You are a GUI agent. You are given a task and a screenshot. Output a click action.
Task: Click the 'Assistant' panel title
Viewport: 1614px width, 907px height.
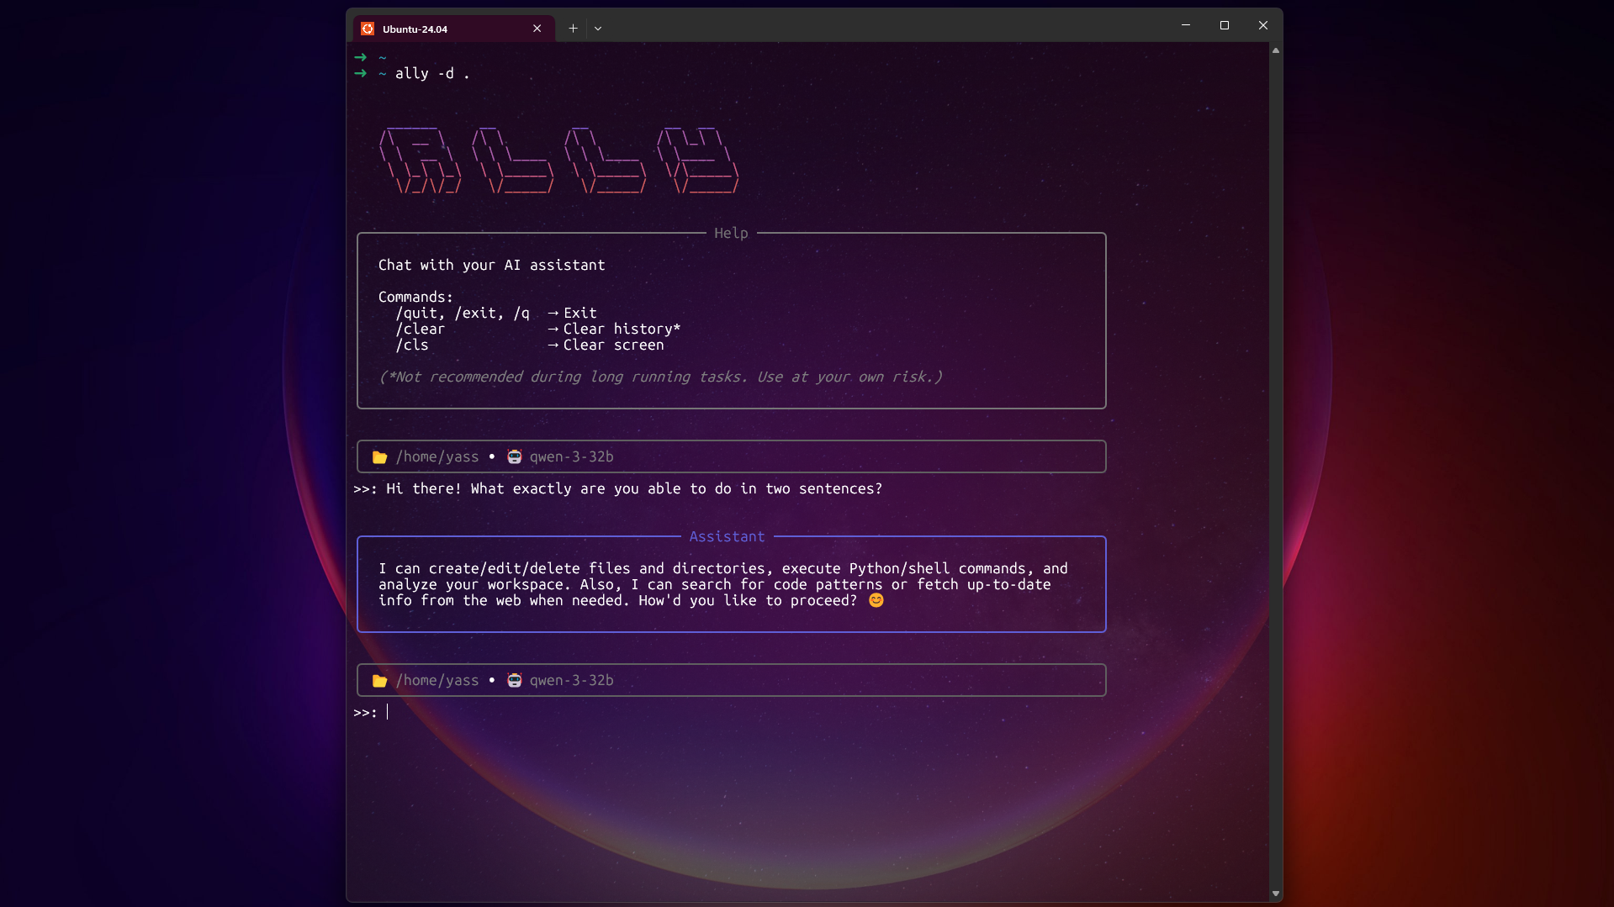click(x=727, y=536)
